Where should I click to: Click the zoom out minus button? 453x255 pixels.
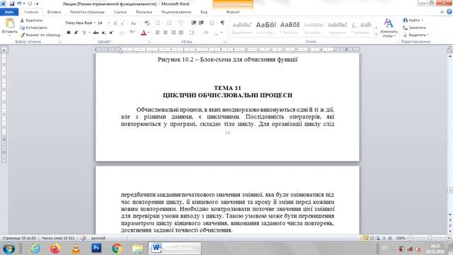(411, 238)
